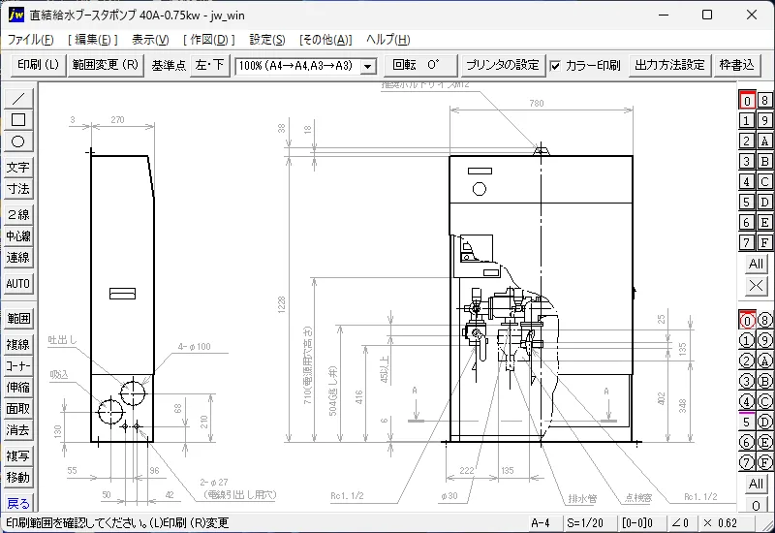Choose the 文字 text tool

[x=18, y=168]
